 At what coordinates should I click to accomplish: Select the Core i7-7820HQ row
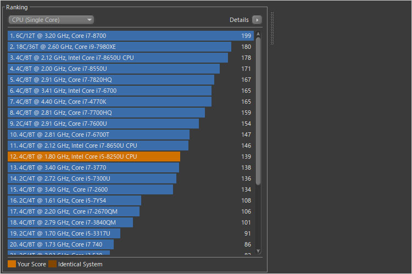point(131,80)
